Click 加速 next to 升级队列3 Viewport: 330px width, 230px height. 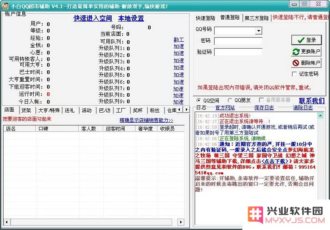click(179, 61)
